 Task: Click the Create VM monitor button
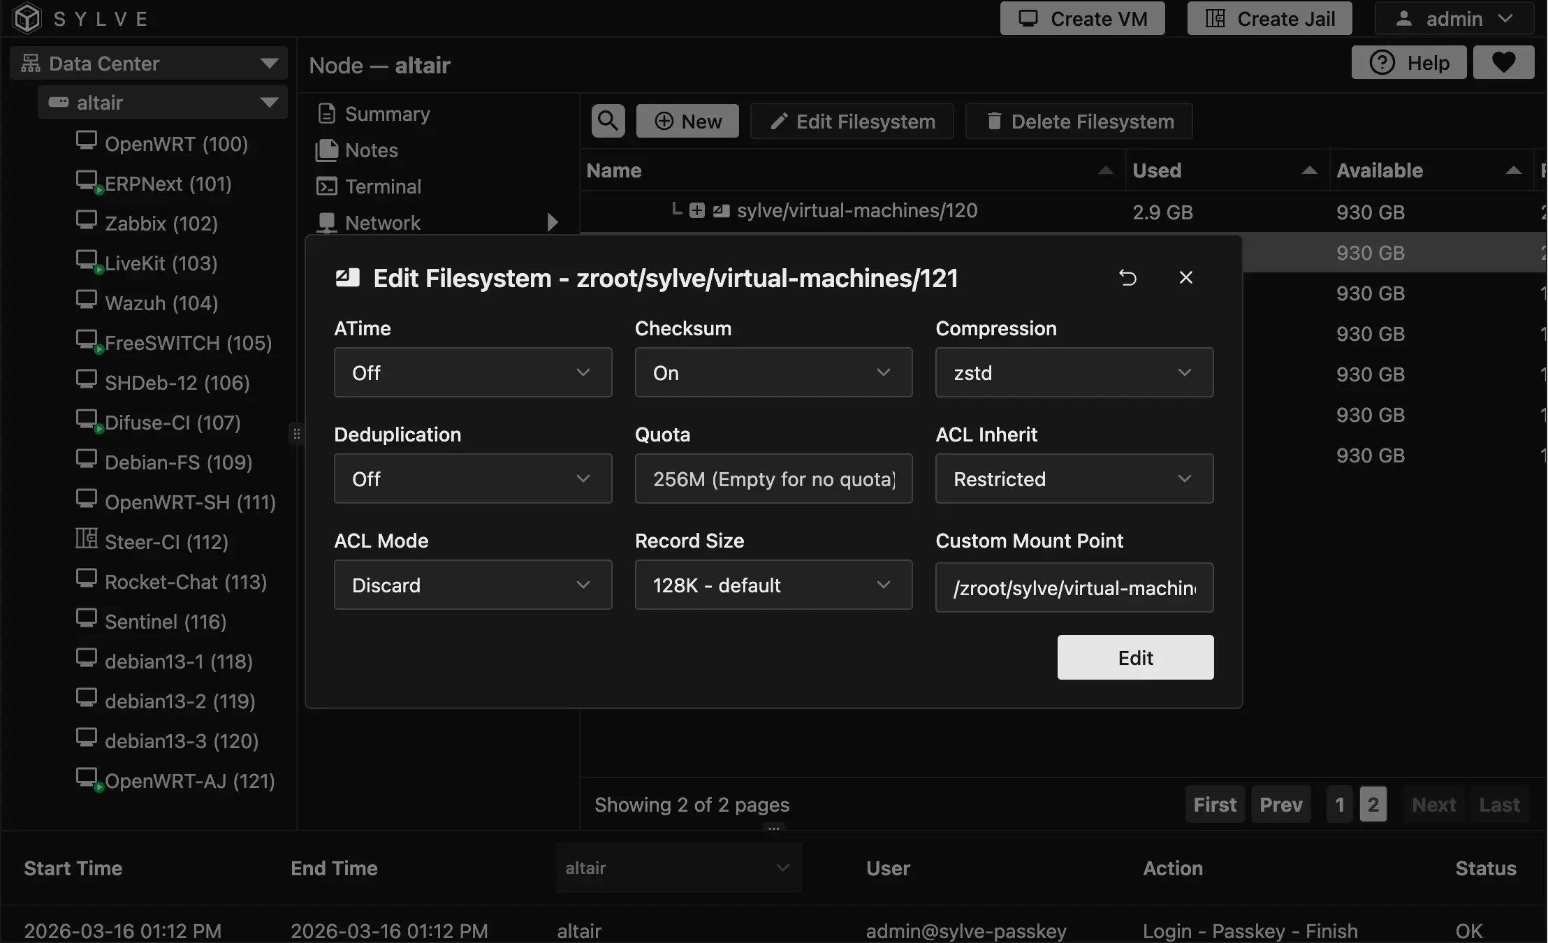(x=1082, y=19)
